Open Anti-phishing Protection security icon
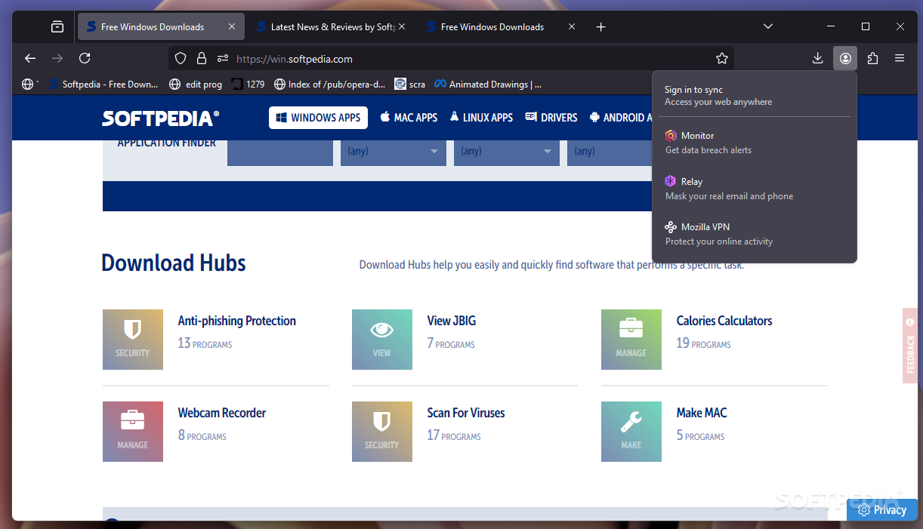Viewport: 923px width, 529px height. click(133, 340)
